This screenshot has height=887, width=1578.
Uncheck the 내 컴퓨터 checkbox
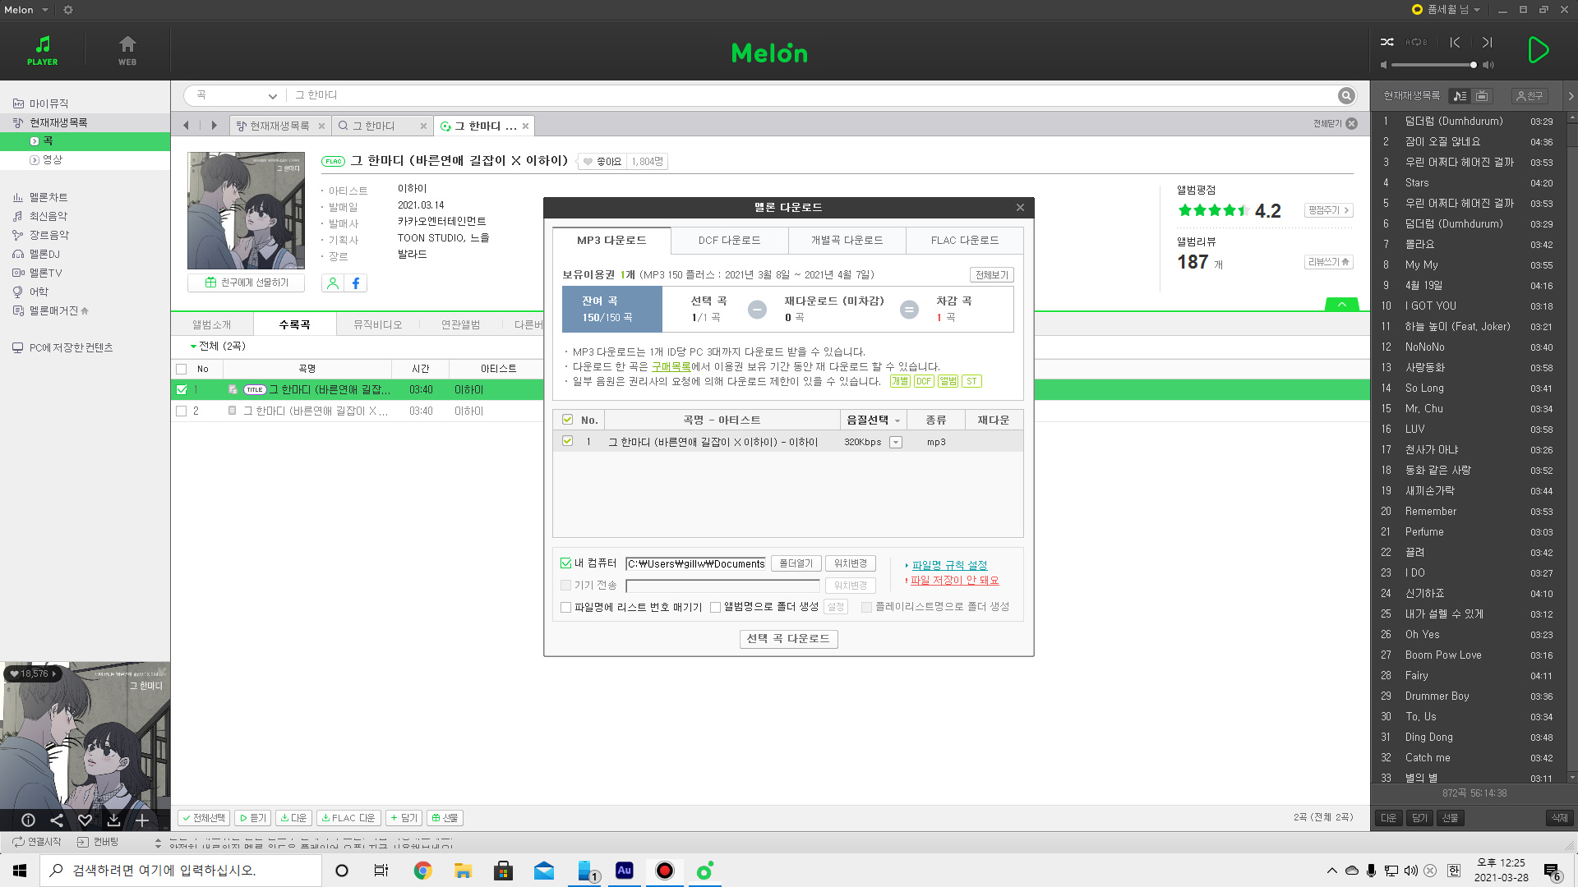pos(565,563)
